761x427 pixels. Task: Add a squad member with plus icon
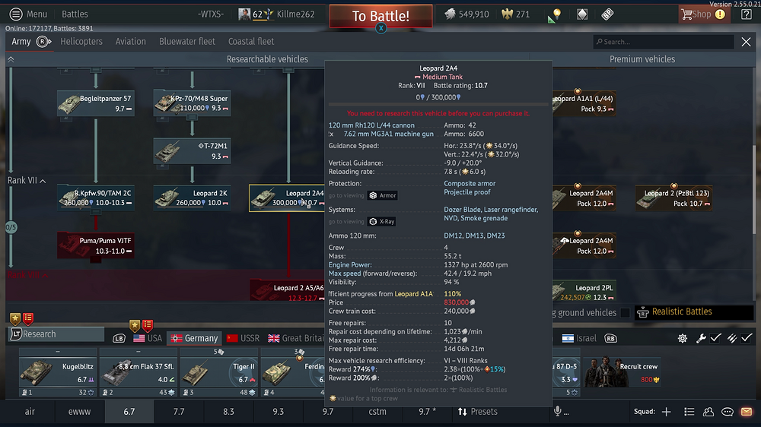click(667, 412)
